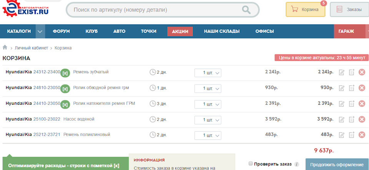Image resolution: width=369 pixels, height=170 pixels.
Task: Open quantity dropdown for Ролик натяжителя
Action: point(208,104)
